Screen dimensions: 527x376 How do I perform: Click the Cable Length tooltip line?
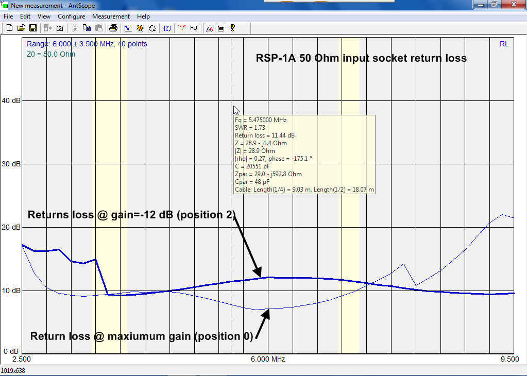tap(304, 190)
